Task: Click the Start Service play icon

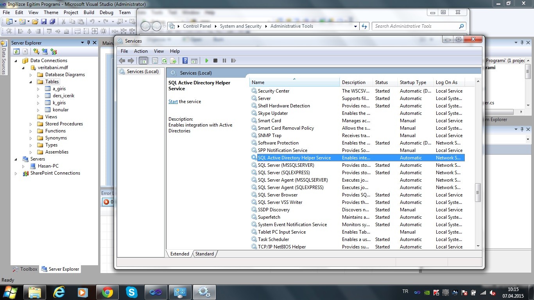Action: click(x=207, y=61)
